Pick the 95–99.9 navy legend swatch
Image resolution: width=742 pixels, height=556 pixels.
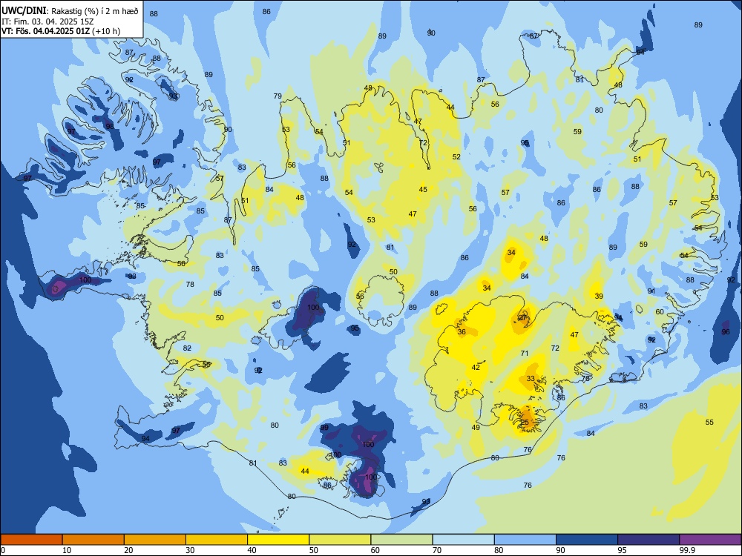click(649, 540)
